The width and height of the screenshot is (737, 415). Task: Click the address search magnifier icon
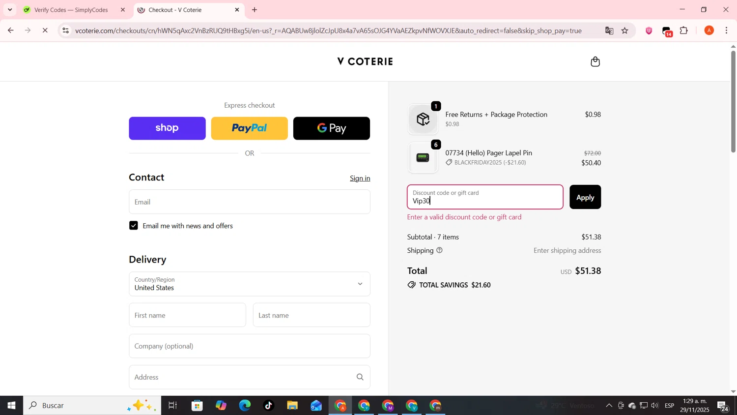coord(360,377)
